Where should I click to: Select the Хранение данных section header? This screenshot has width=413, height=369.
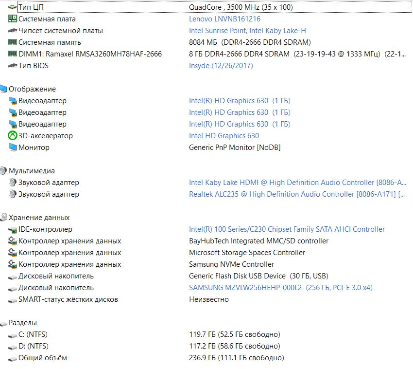point(39,218)
